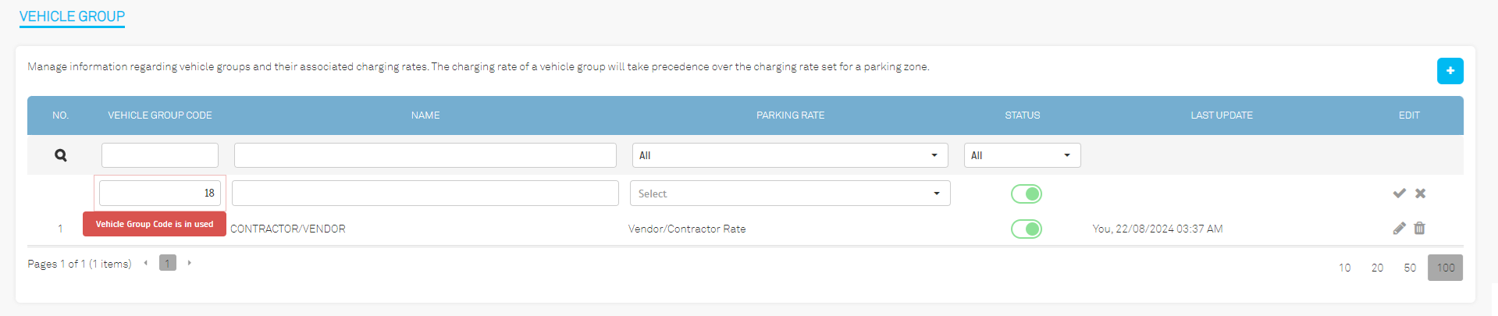
Task: Click the Vehicle Group Code filter field
Action: click(160, 155)
